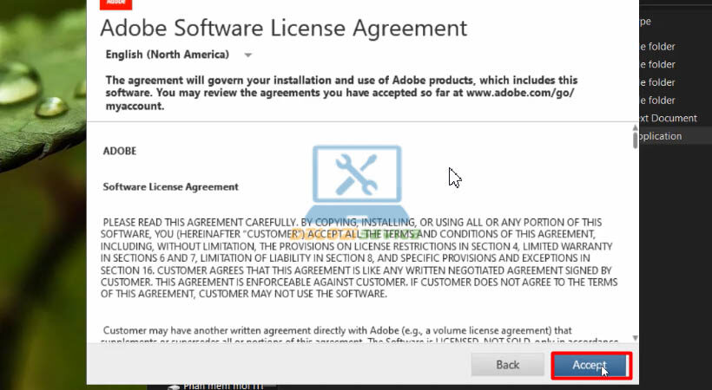The width and height of the screenshot is (712, 390).
Task: Click the bold ADOBE heading in agreement
Action: click(120, 150)
